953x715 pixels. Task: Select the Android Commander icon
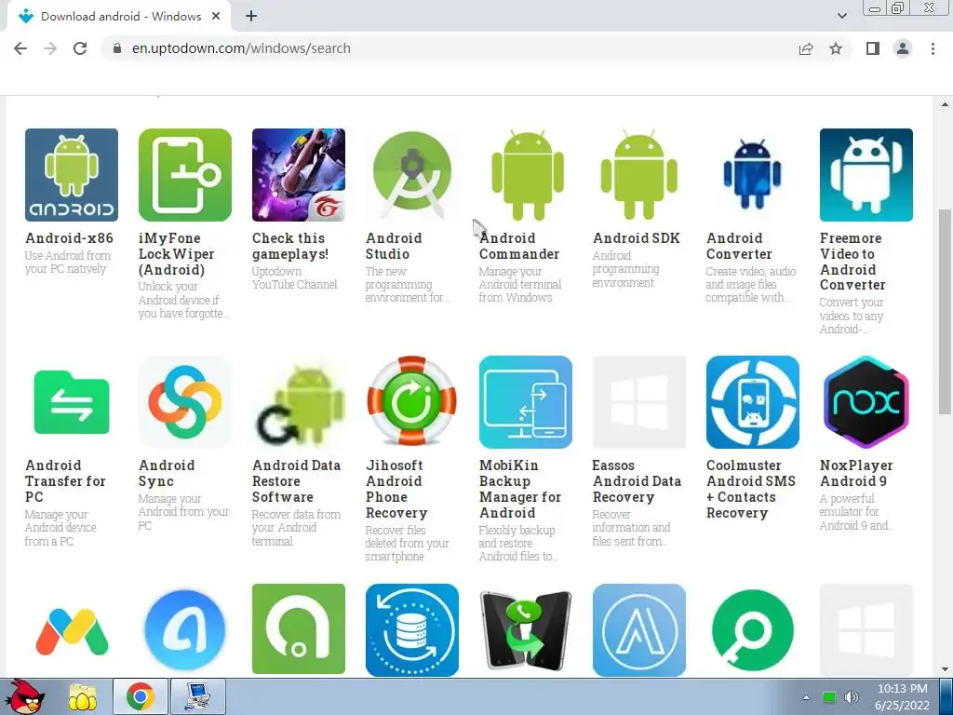pyautogui.click(x=526, y=174)
